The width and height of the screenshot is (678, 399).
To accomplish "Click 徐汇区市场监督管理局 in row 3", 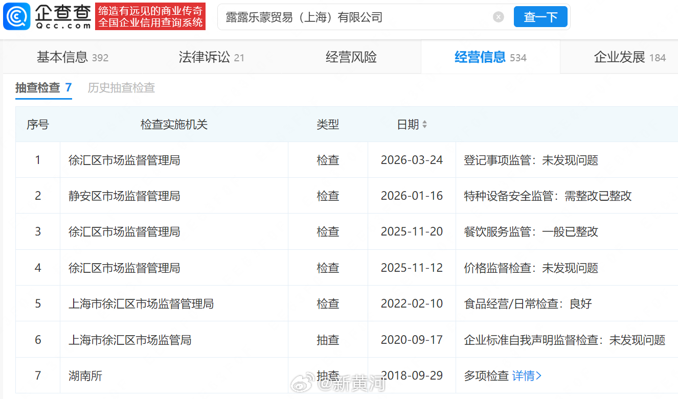I will [x=124, y=232].
